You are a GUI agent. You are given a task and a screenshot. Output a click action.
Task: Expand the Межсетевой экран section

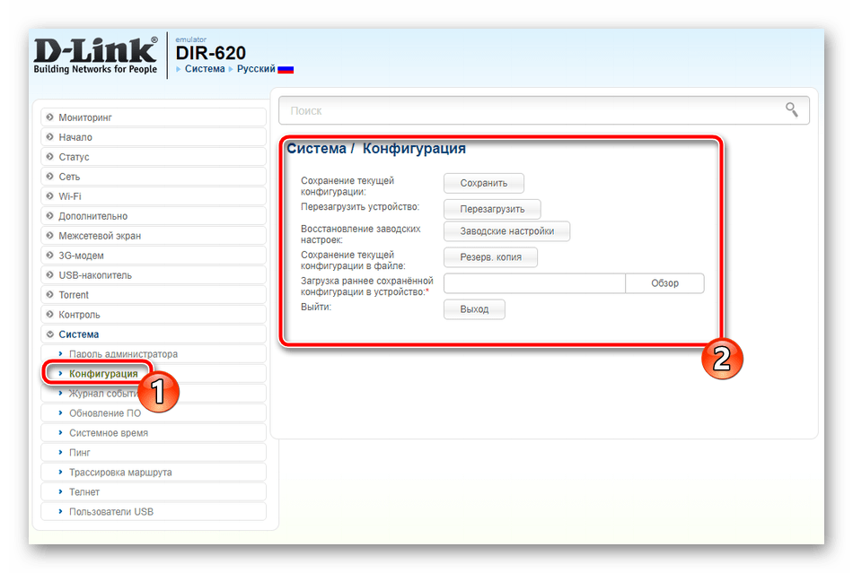[x=154, y=236]
